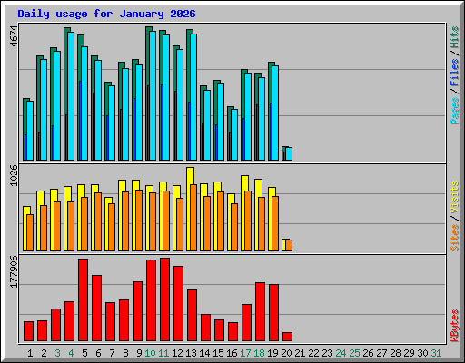Select the cyan files bar for day 20
Screen dimensions: 465x363
[x=289, y=154]
